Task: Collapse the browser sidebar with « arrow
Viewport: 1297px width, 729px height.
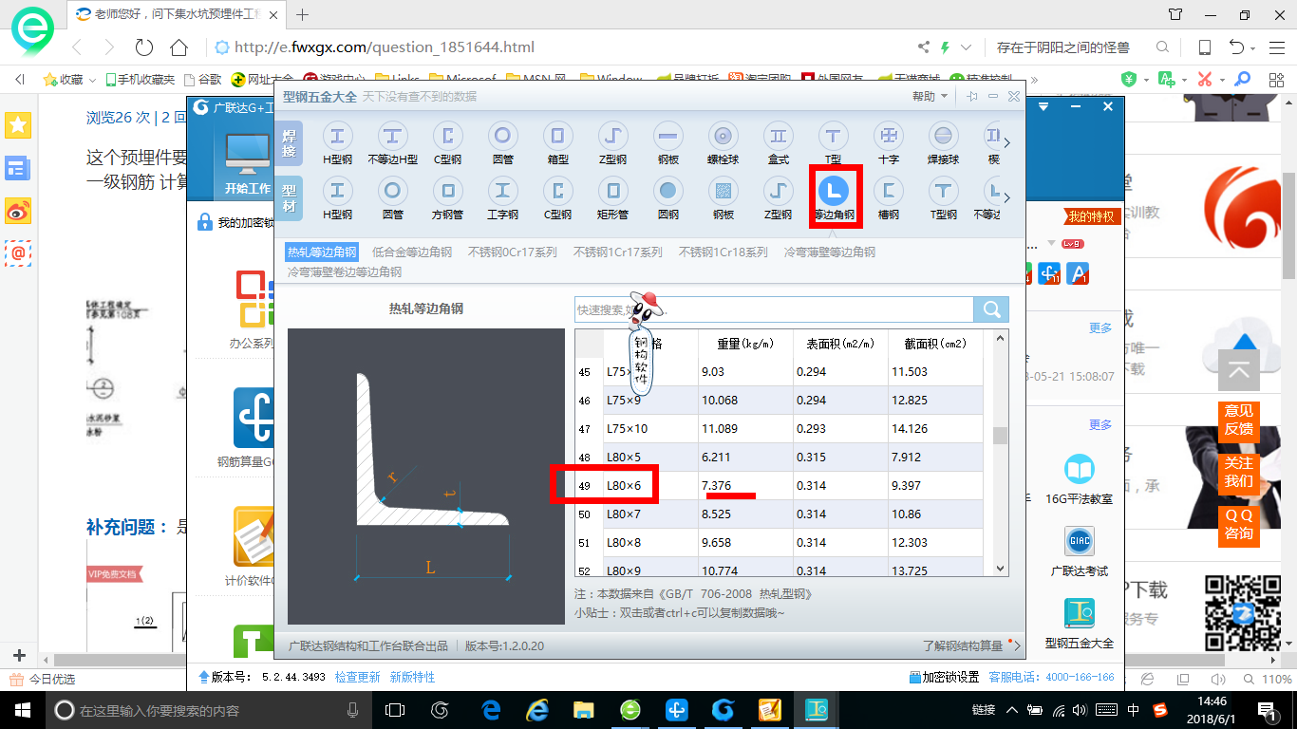Action: coord(19,80)
